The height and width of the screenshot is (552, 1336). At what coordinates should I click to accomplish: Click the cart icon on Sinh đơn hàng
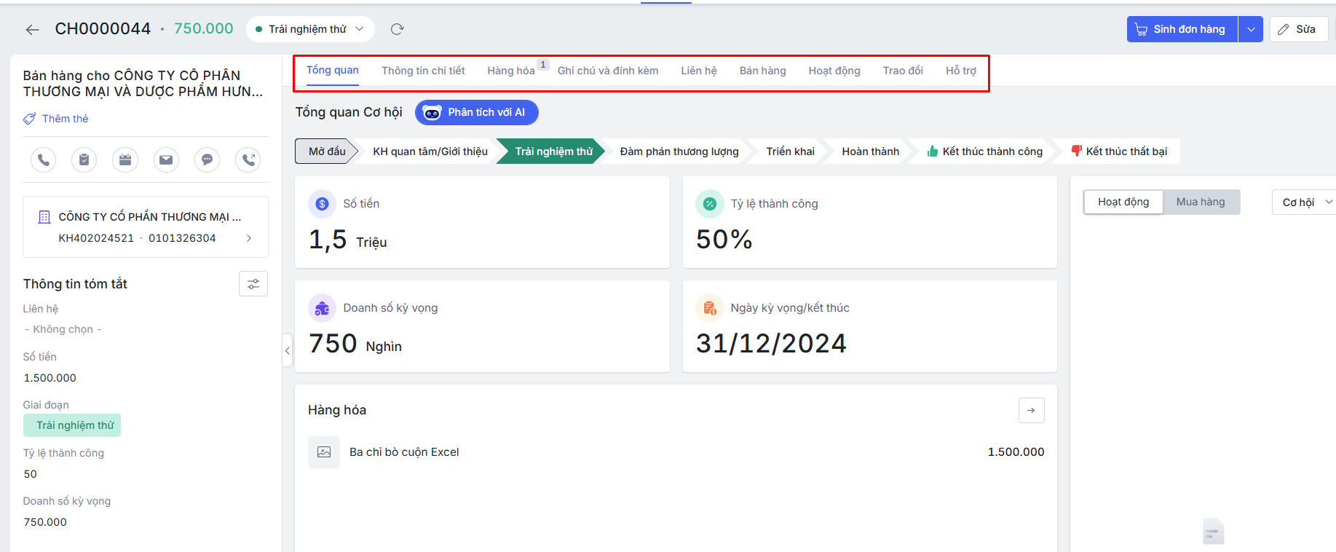(x=1141, y=29)
